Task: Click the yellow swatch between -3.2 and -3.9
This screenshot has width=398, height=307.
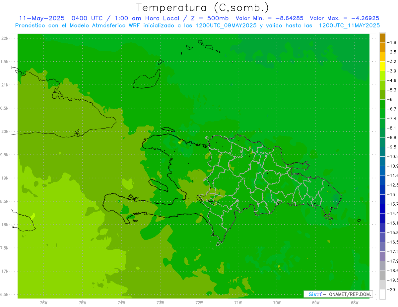Action: coord(382,66)
